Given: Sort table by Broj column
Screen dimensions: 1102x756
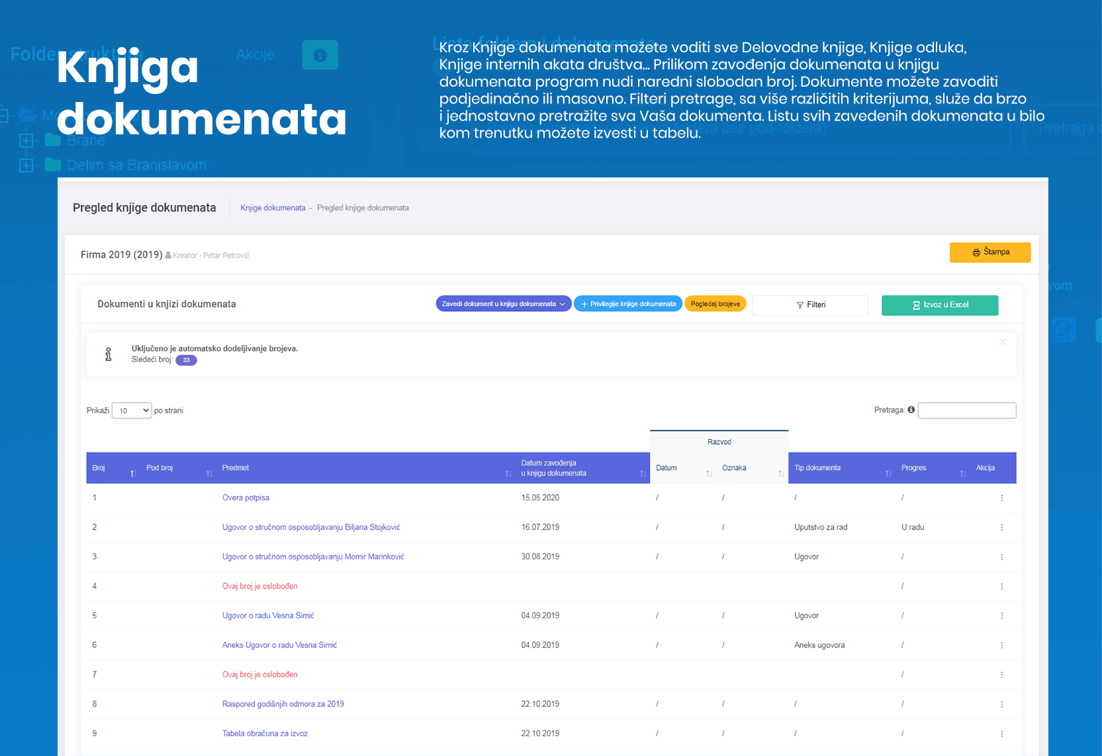Looking at the screenshot, I should point(133,473).
